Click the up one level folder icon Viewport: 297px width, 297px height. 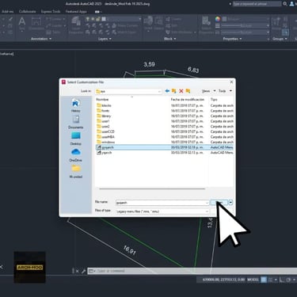174,91
